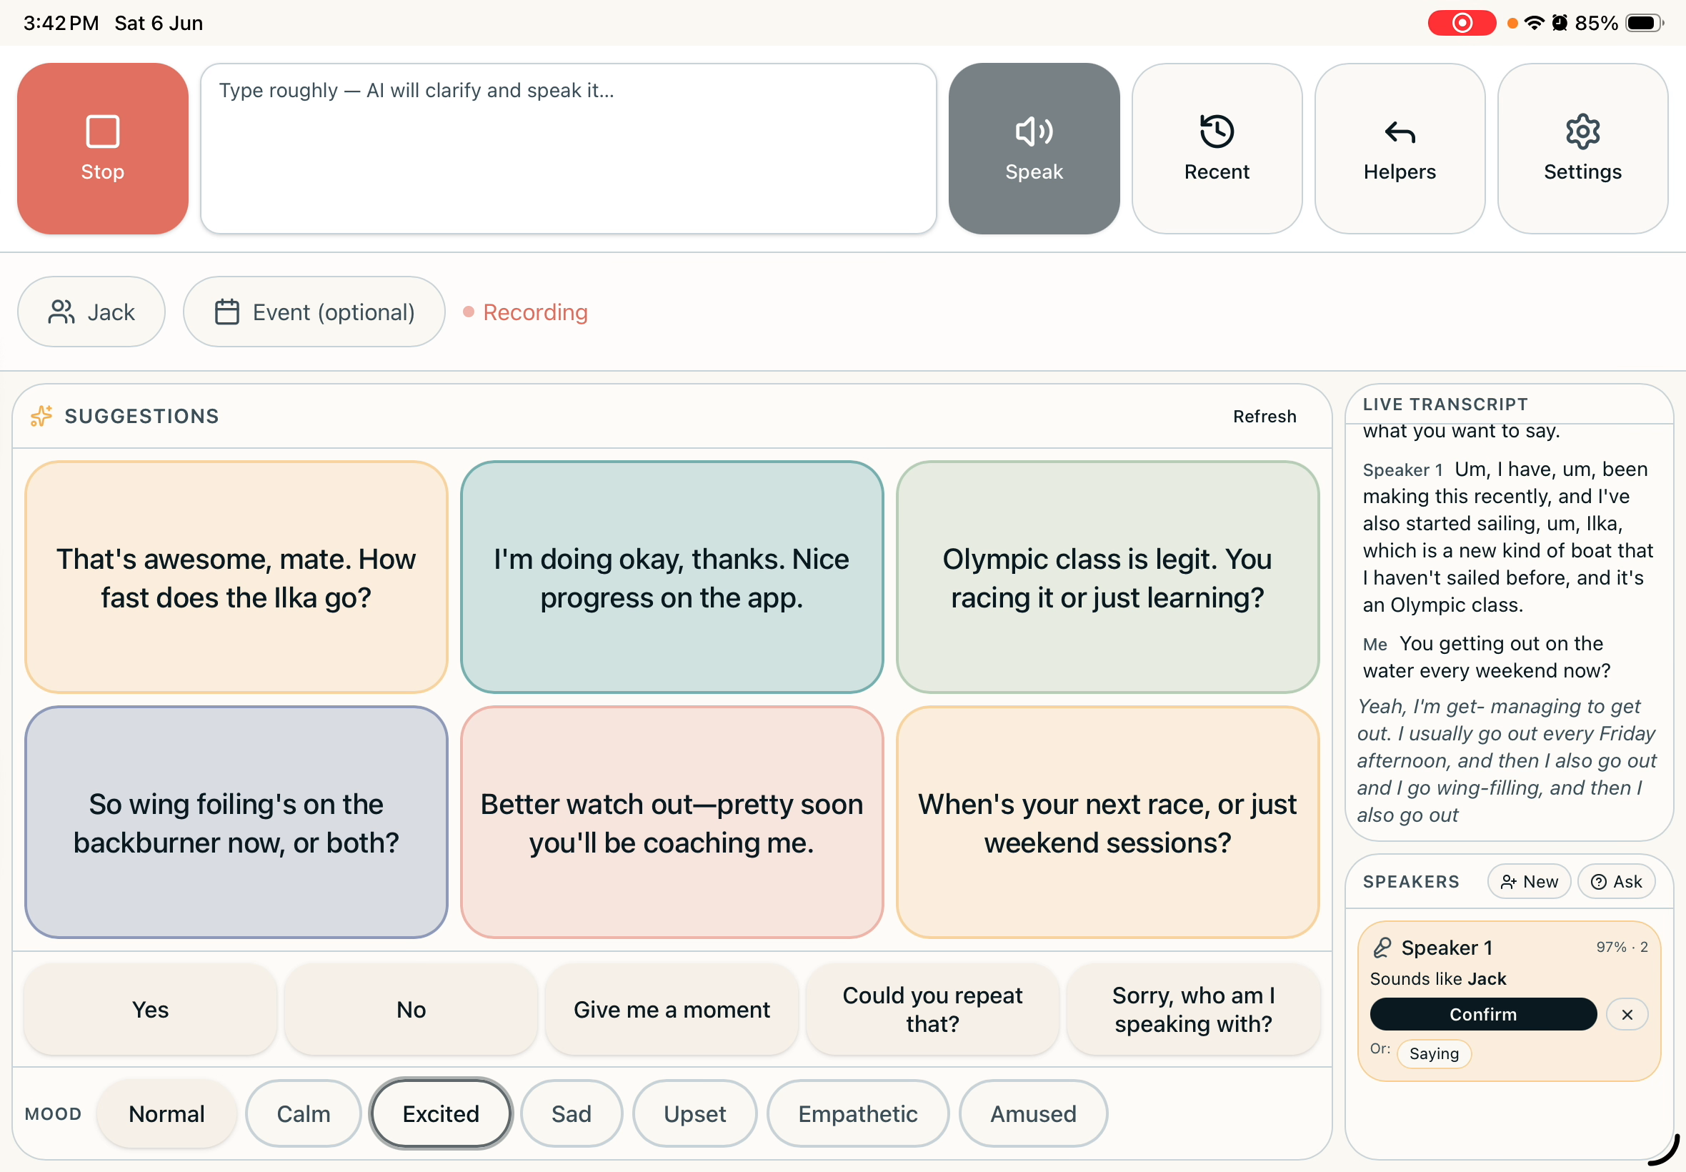This screenshot has width=1686, height=1172.
Task: Focus the 'Type roughly' message input
Action: click(568, 149)
